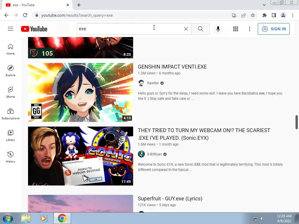
Task: Click '1.6M views' metadata text
Action: [147, 144]
